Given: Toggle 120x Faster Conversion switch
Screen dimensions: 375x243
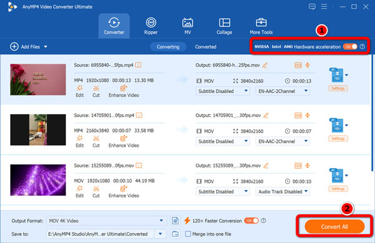Looking at the screenshot, I should tap(251, 221).
